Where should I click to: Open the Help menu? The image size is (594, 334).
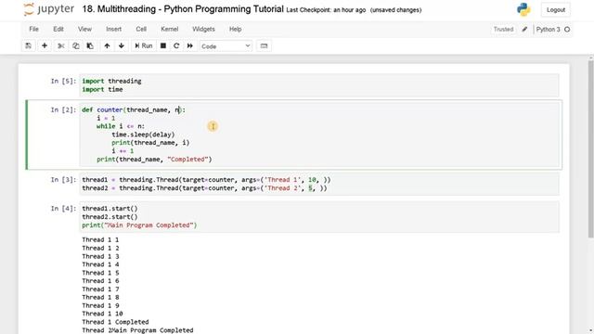pyautogui.click(x=235, y=29)
